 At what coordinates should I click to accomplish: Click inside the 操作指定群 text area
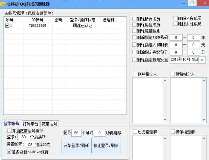click(186, 148)
